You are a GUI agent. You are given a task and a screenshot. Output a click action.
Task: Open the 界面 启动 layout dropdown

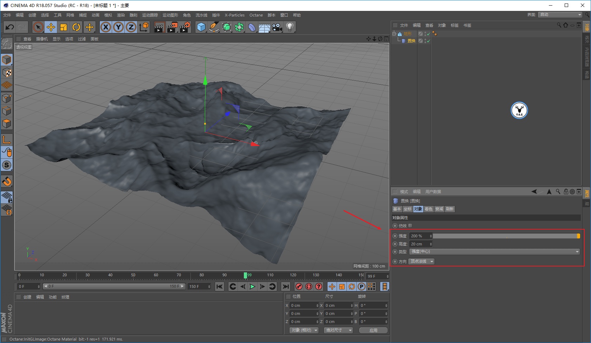pyautogui.click(x=560, y=15)
